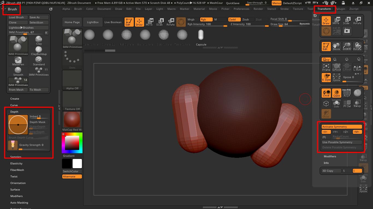373x209 pixels.
Task: Click the white secondary color swatch
Action: click(77, 164)
